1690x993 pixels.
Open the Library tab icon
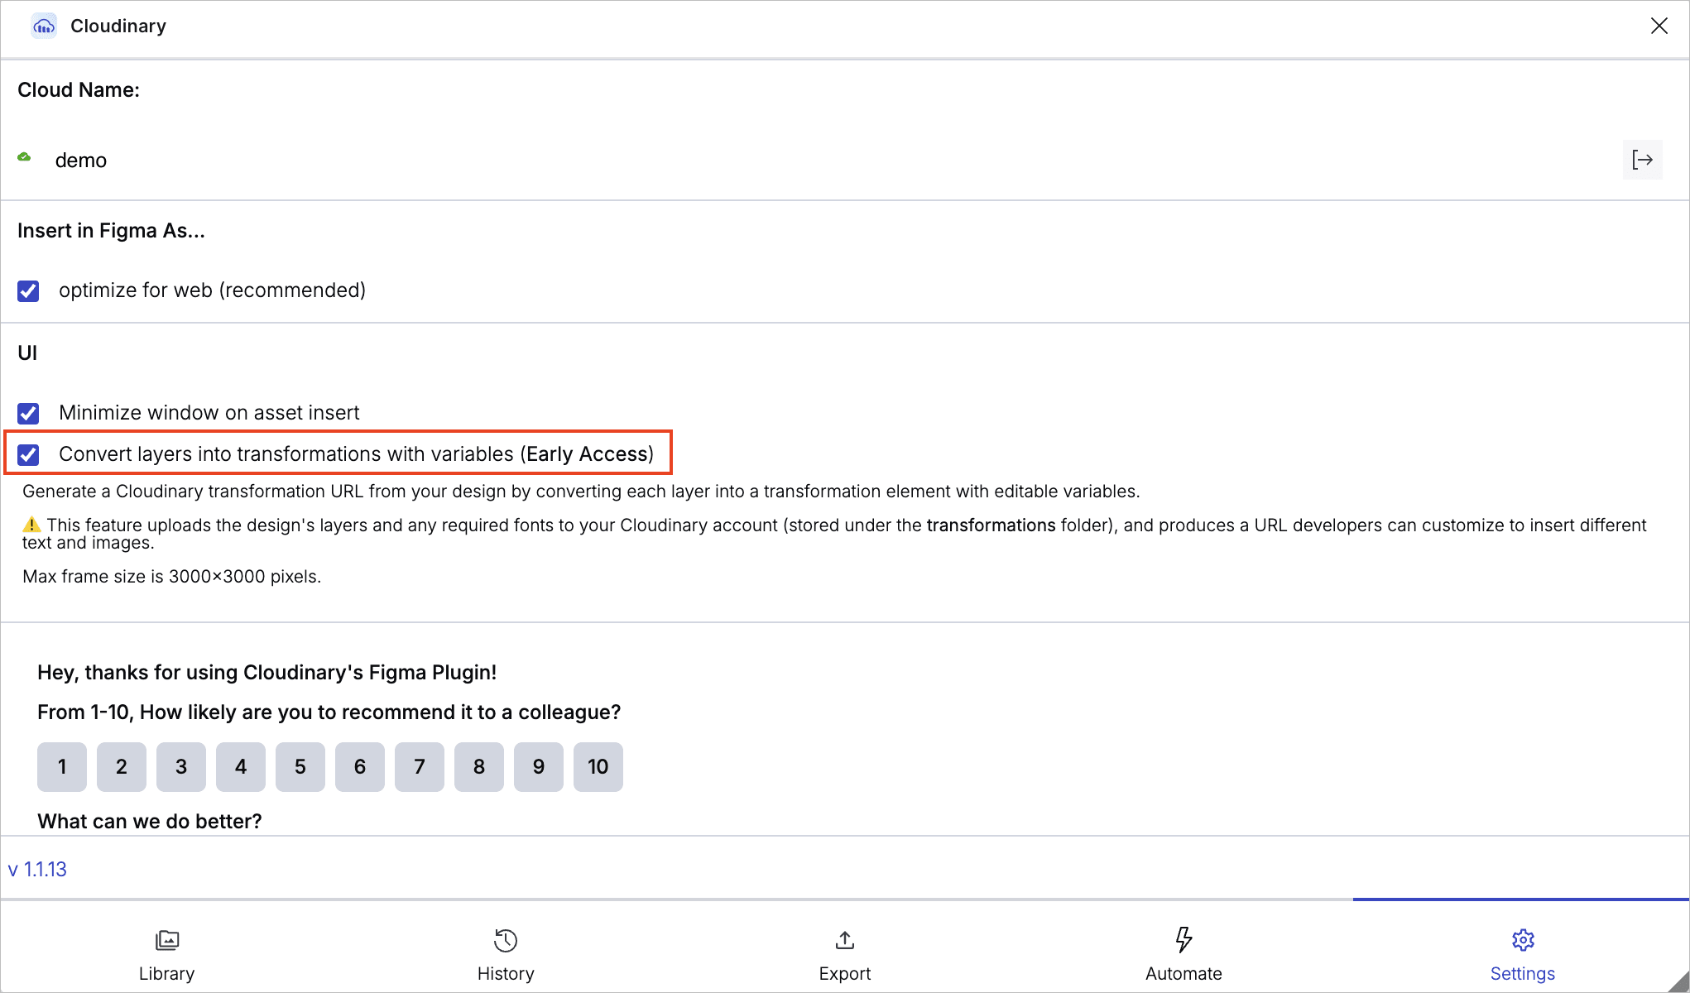167,940
